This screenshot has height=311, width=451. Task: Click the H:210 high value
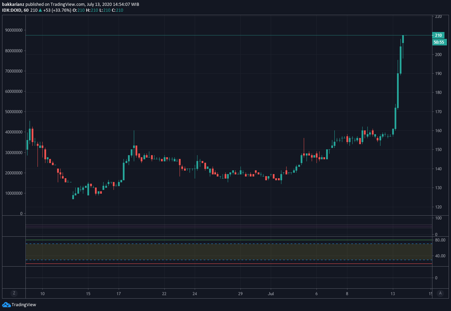tap(92, 10)
